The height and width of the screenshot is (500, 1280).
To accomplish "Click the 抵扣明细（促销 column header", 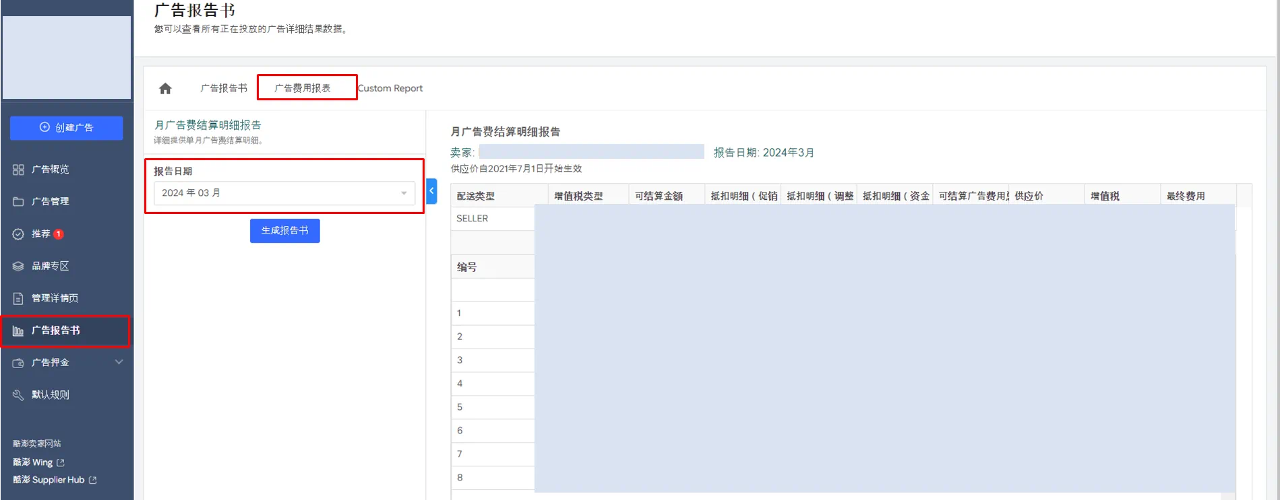I will (743, 196).
